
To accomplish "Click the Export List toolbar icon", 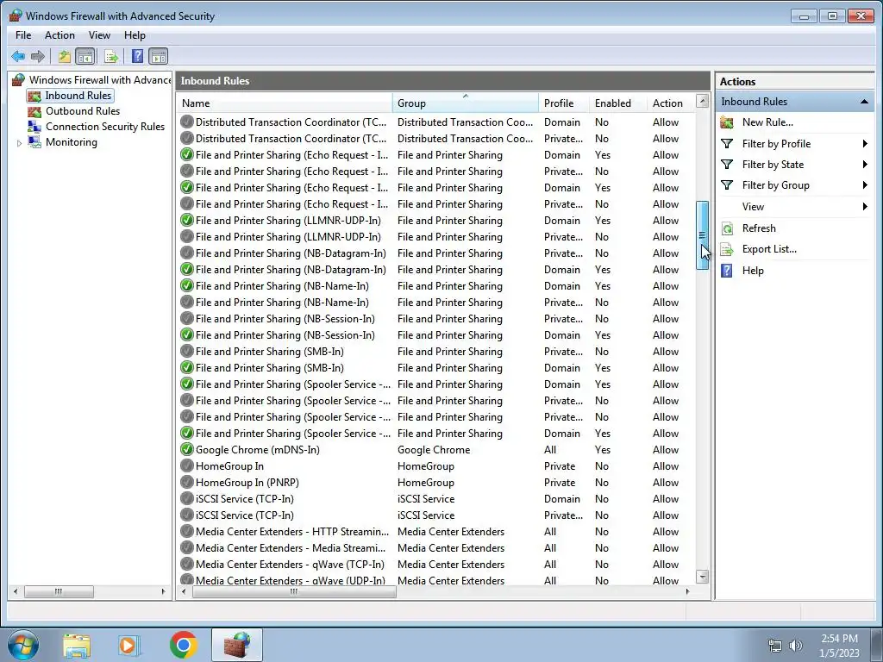I will point(111,56).
